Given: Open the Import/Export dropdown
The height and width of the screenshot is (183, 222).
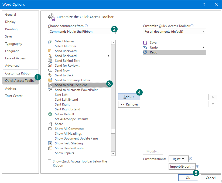Looking at the screenshot, I should (182, 167).
